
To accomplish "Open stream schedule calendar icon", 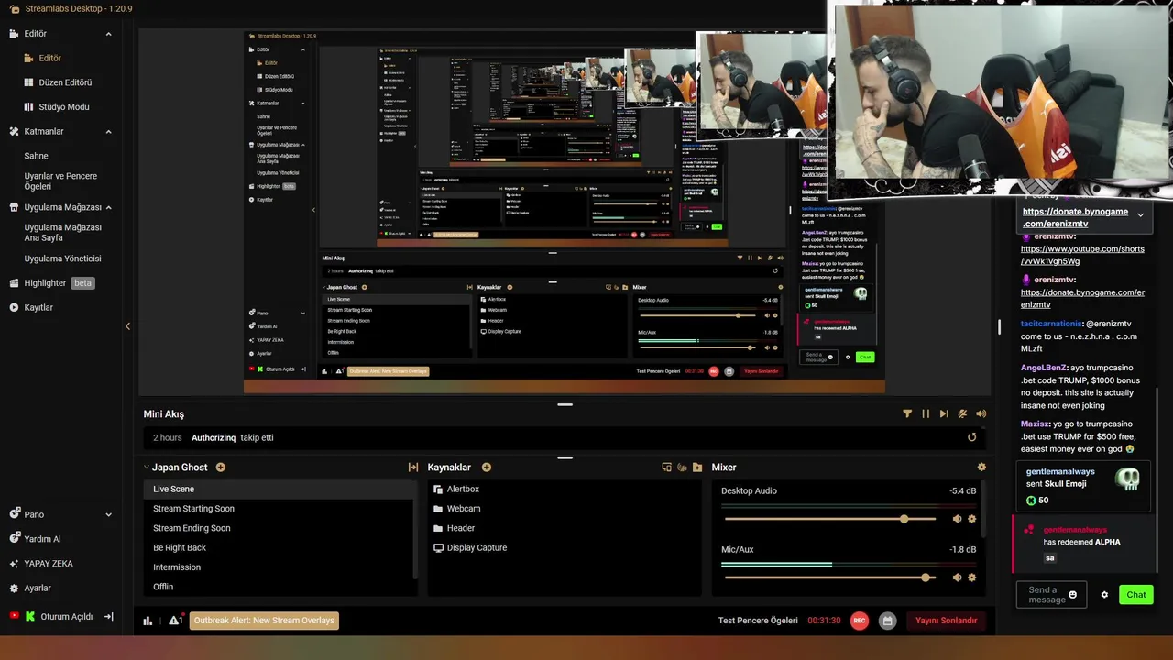I will pyautogui.click(x=887, y=621).
